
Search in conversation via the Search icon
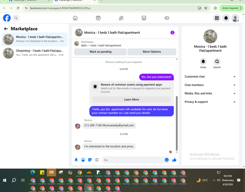(x=217, y=62)
